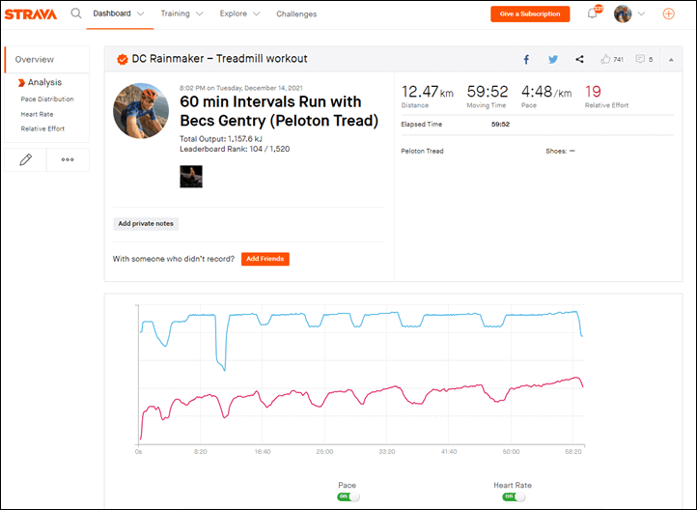Click the Relative Effort value 19

click(x=593, y=92)
